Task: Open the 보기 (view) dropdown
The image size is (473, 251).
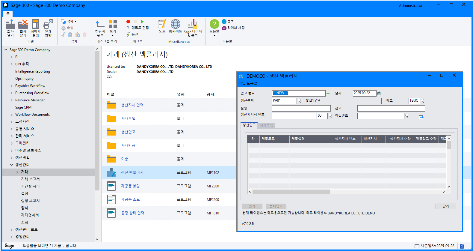Action: 113,28
